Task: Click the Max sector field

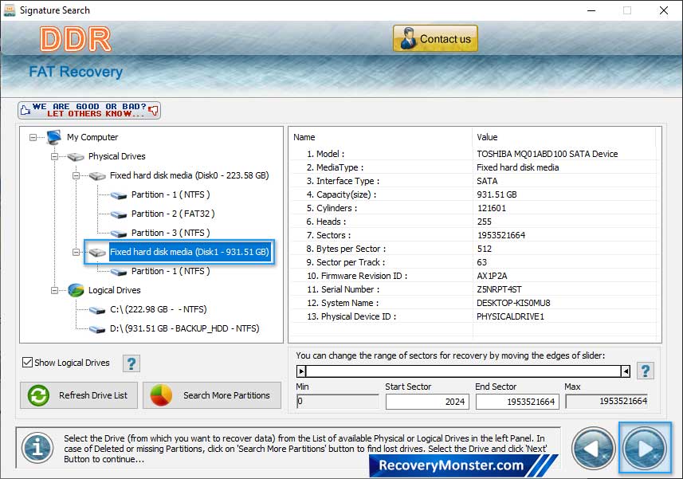Action: point(606,401)
